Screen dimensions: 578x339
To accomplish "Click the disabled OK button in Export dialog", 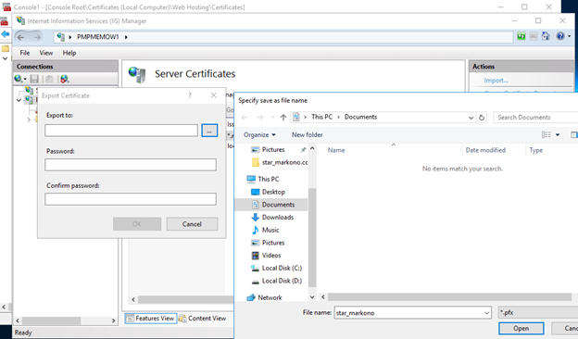I will [x=137, y=224].
